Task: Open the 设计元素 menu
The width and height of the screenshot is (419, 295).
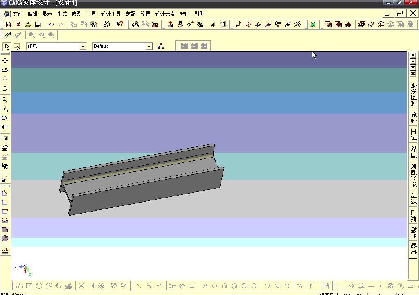Action: point(165,14)
